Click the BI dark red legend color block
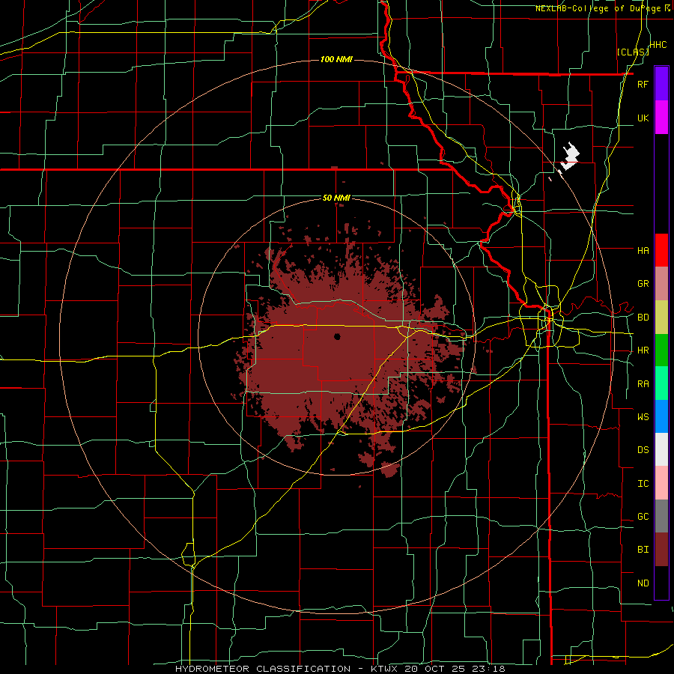The image size is (674, 674). (x=661, y=550)
